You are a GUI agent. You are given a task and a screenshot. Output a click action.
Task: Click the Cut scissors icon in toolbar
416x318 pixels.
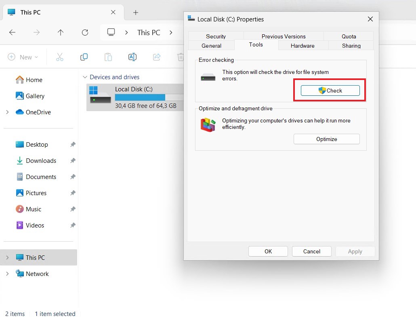click(x=60, y=57)
